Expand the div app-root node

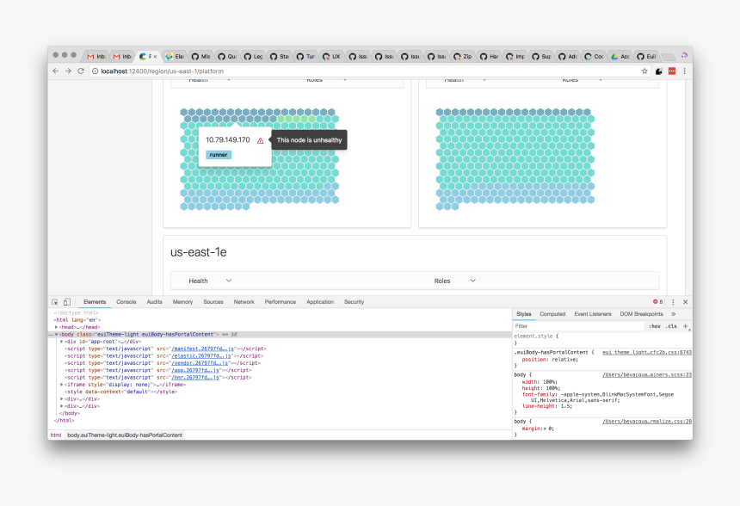pyautogui.click(x=62, y=342)
